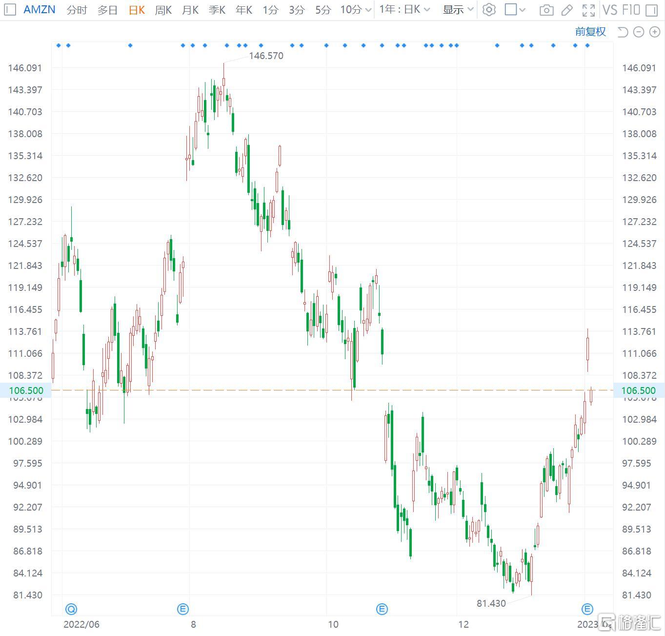
Task: Take a chart snapshot with camera icon
Action: coord(546,10)
